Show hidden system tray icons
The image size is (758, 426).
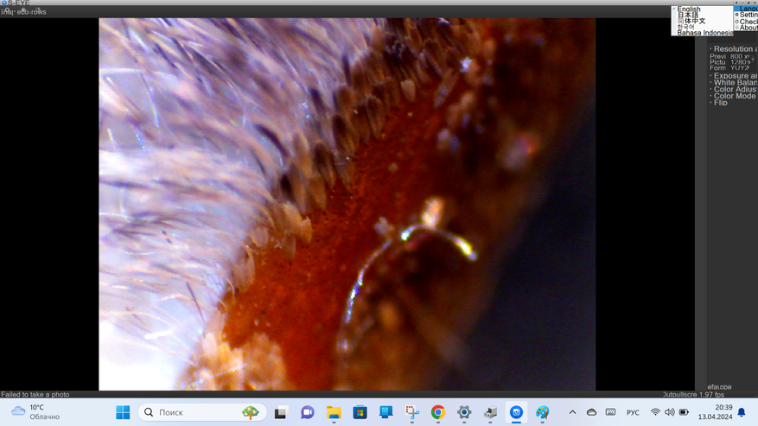572,412
